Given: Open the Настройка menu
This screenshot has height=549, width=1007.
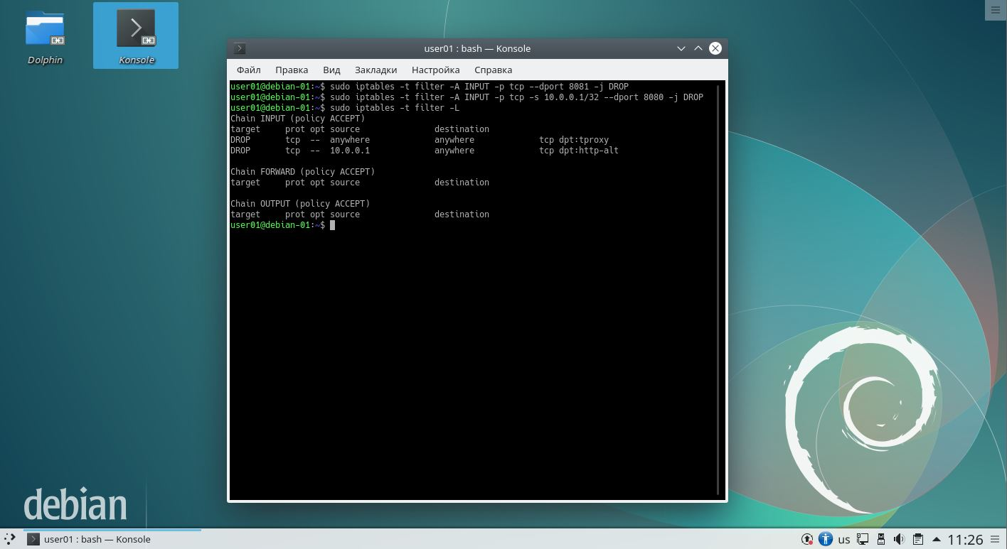Looking at the screenshot, I should pyautogui.click(x=435, y=70).
